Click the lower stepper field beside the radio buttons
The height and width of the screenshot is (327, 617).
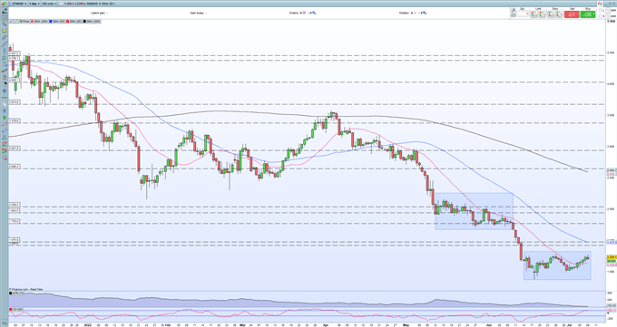point(608,15)
